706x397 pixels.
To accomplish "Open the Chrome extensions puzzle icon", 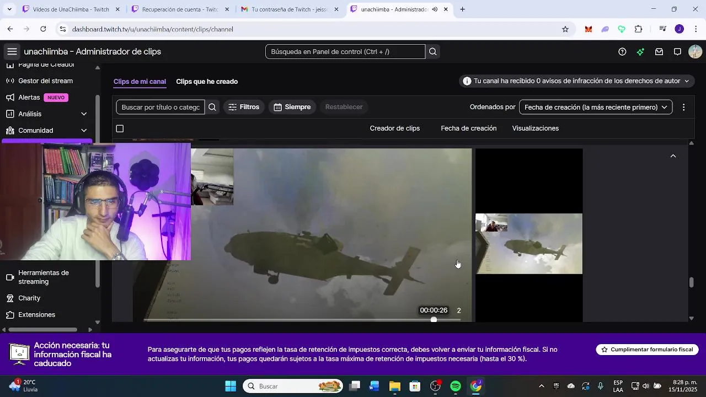I will click(639, 29).
